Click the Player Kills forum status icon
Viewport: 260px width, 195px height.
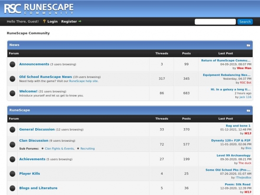coord(13,174)
